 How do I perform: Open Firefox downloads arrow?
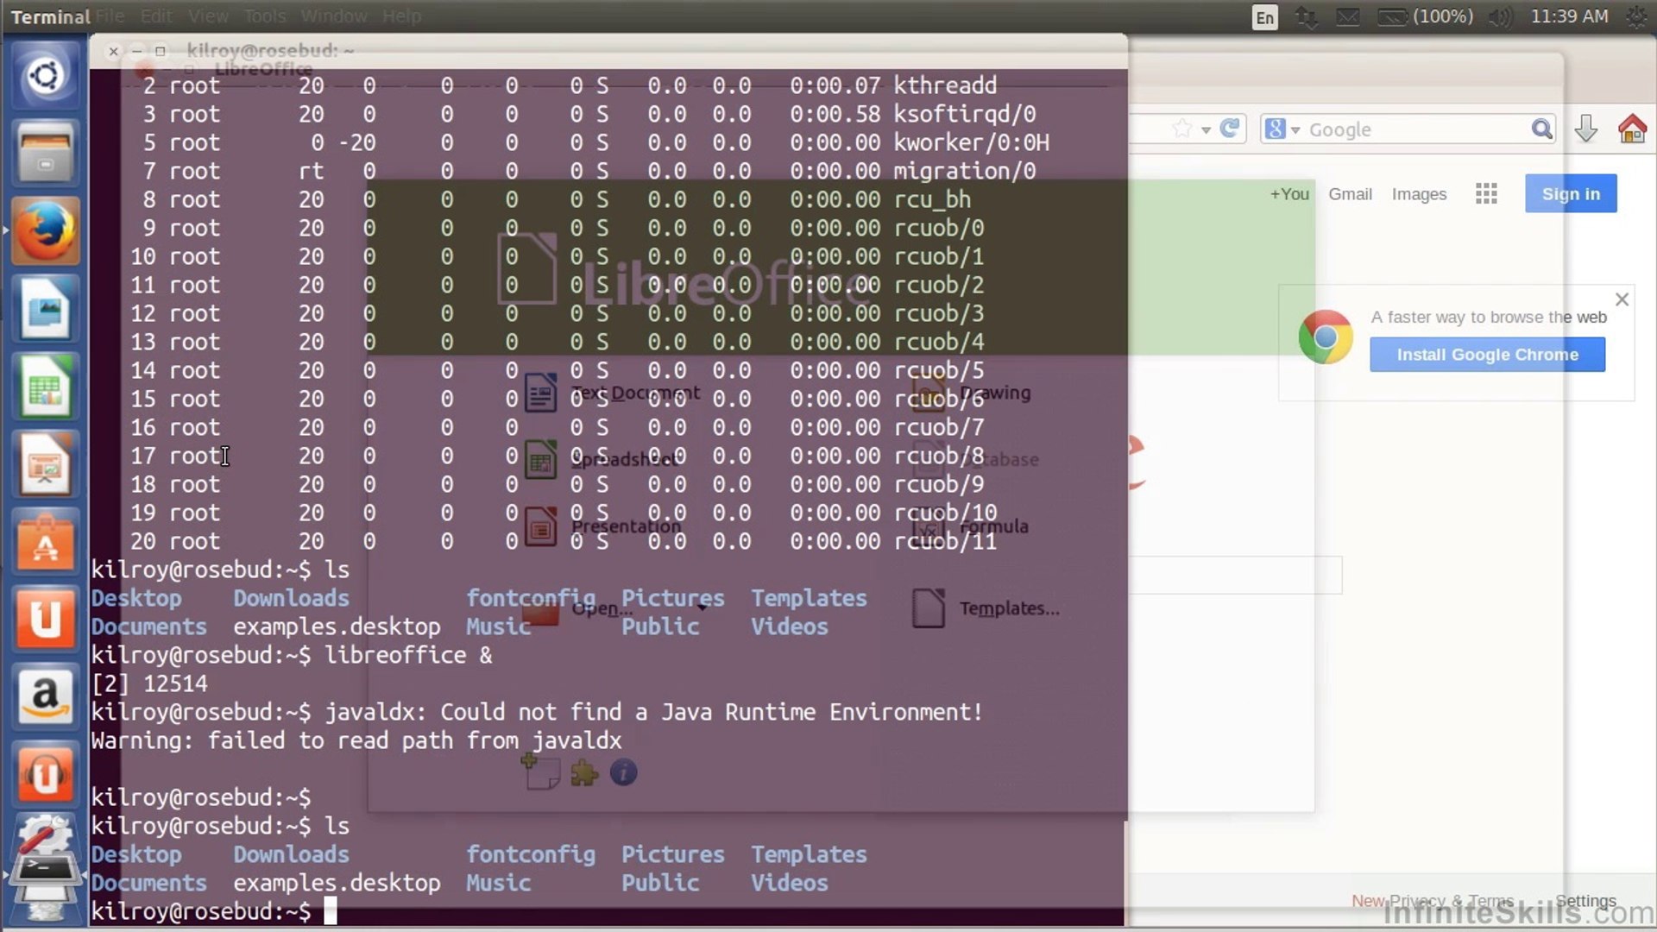[1586, 129]
